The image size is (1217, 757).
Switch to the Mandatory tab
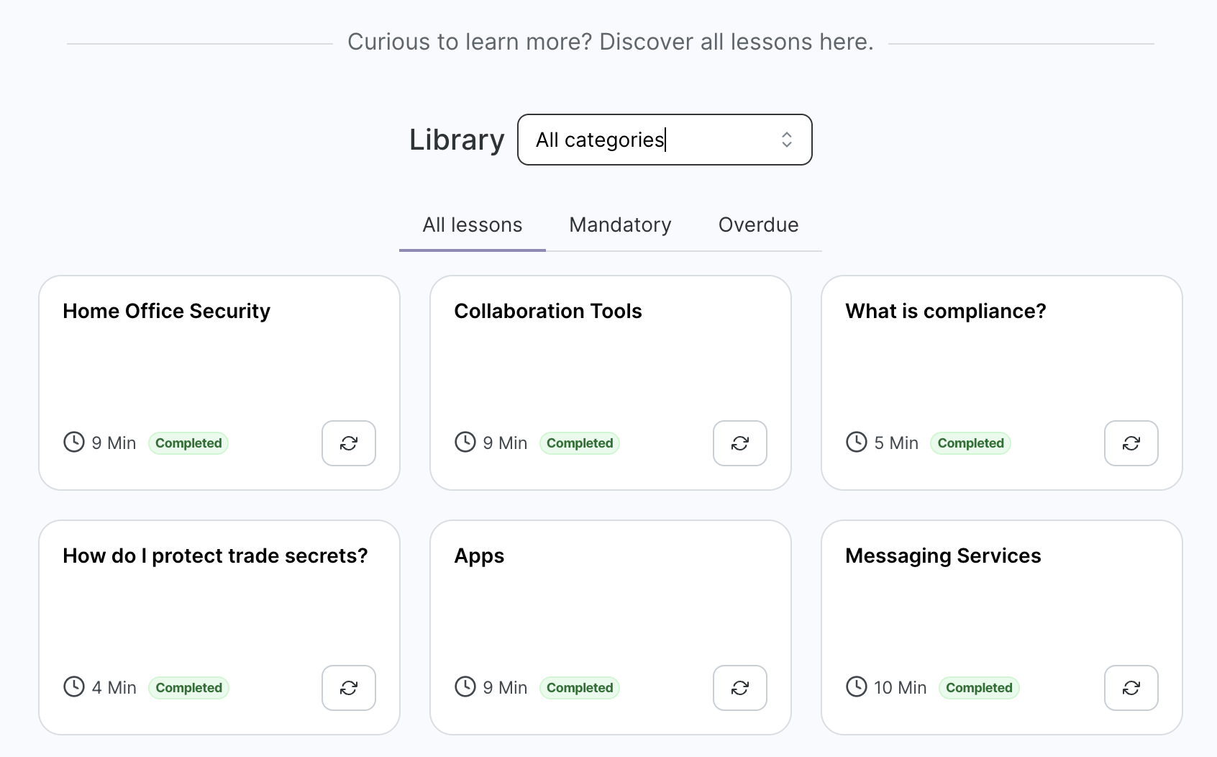tap(619, 225)
